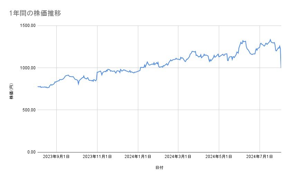Click the "2023年9月1日" x-axis label

pos(56,157)
